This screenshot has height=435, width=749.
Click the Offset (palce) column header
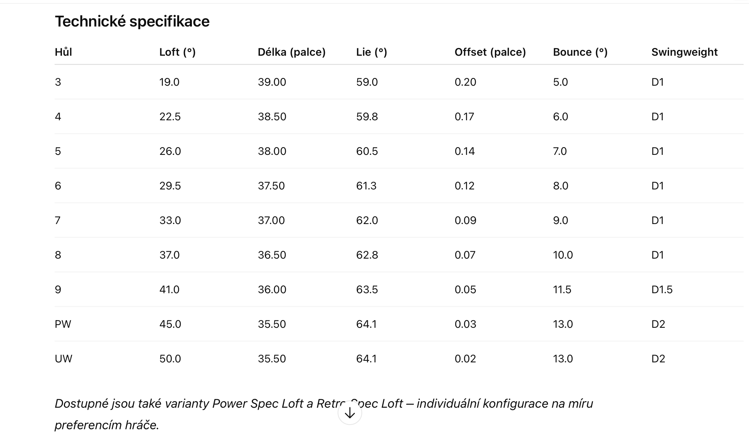(490, 52)
